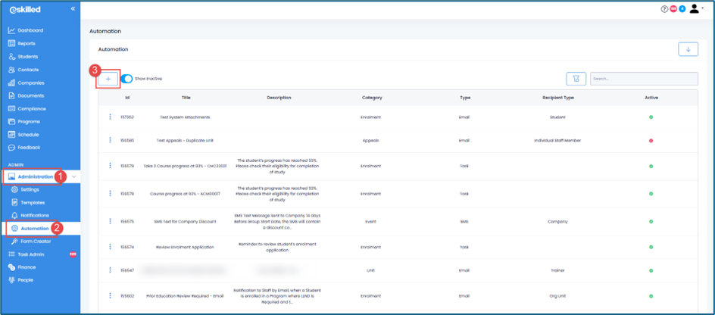This screenshot has height=315, width=715.
Task: Click into the Search input field
Action: point(644,79)
